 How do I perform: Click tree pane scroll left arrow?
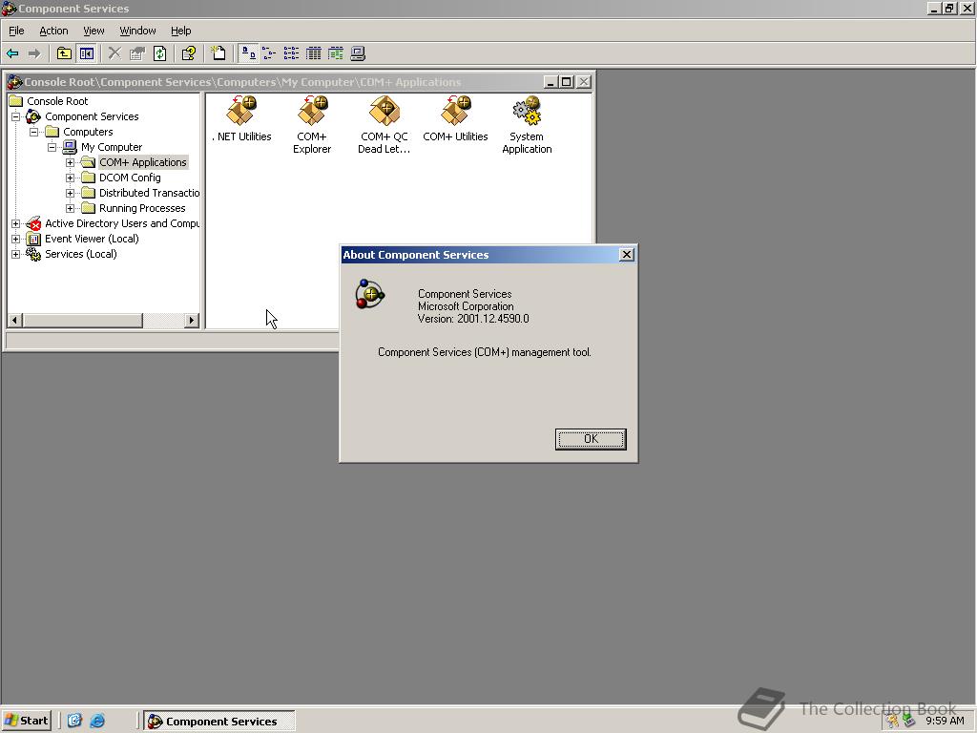tap(15, 321)
